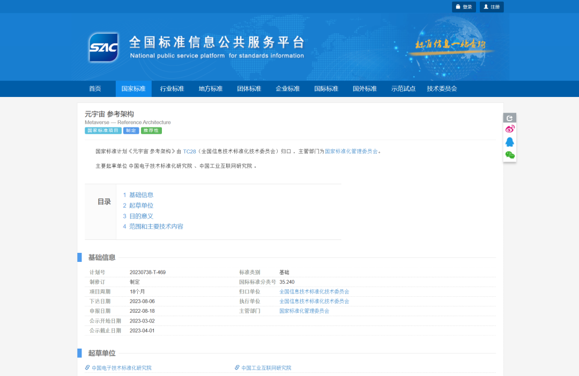Open the 国外标准 navigation tab

pyautogui.click(x=365, y=89)
